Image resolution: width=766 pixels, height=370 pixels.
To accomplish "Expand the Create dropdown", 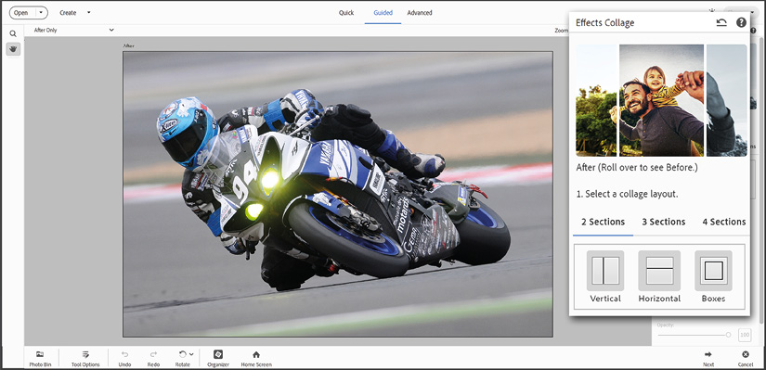I will click(88, 13).
